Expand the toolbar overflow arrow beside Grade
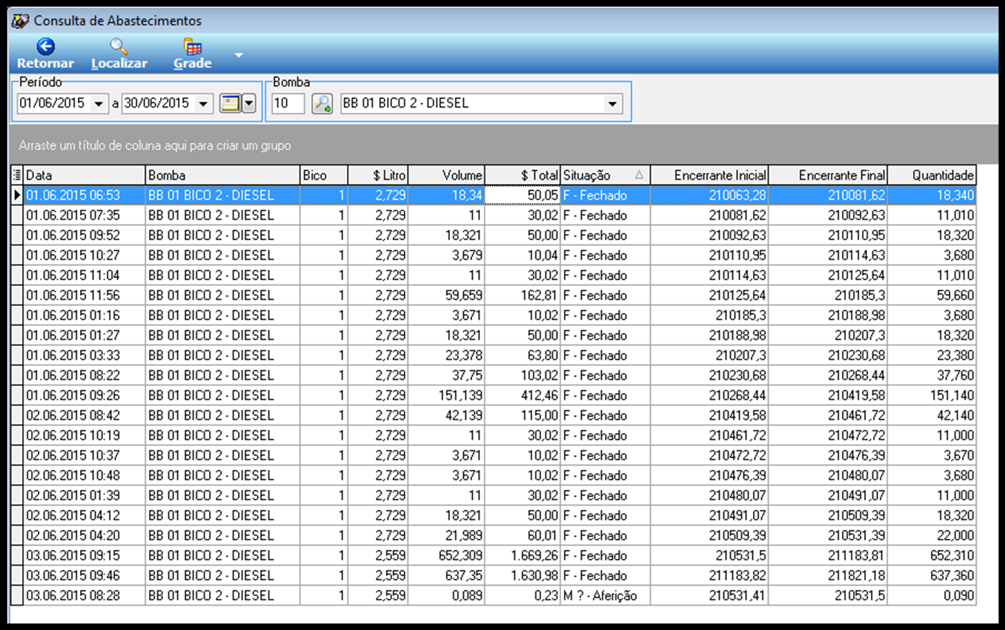The image size is (1005, 630). (x=239, y=55)
